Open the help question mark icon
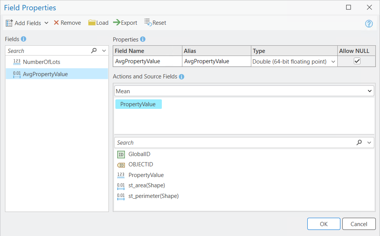 click(x=369, y=24)
